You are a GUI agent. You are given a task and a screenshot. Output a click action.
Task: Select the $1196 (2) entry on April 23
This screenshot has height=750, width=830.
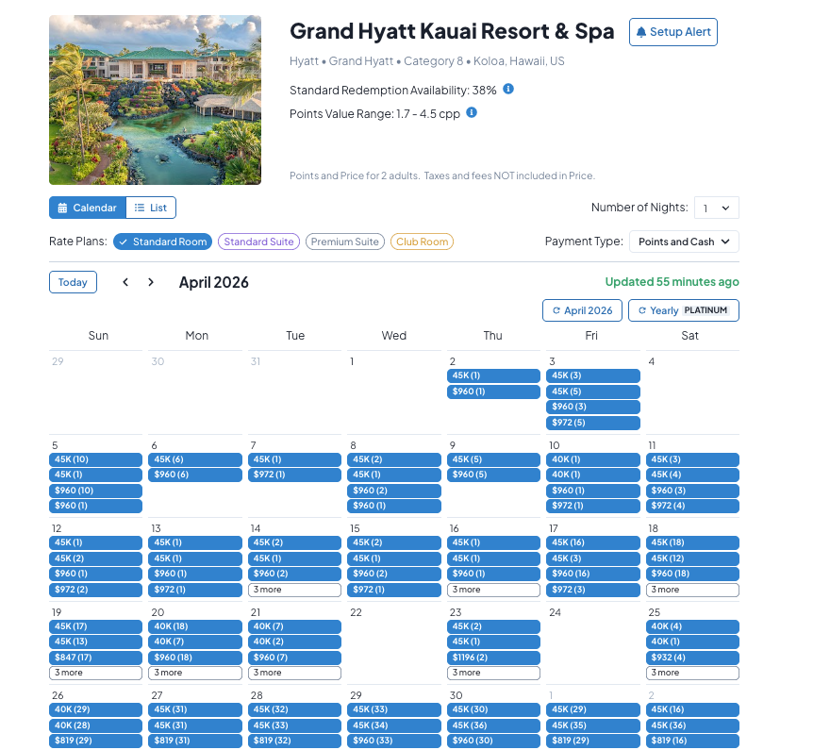(x=493, y=658)
